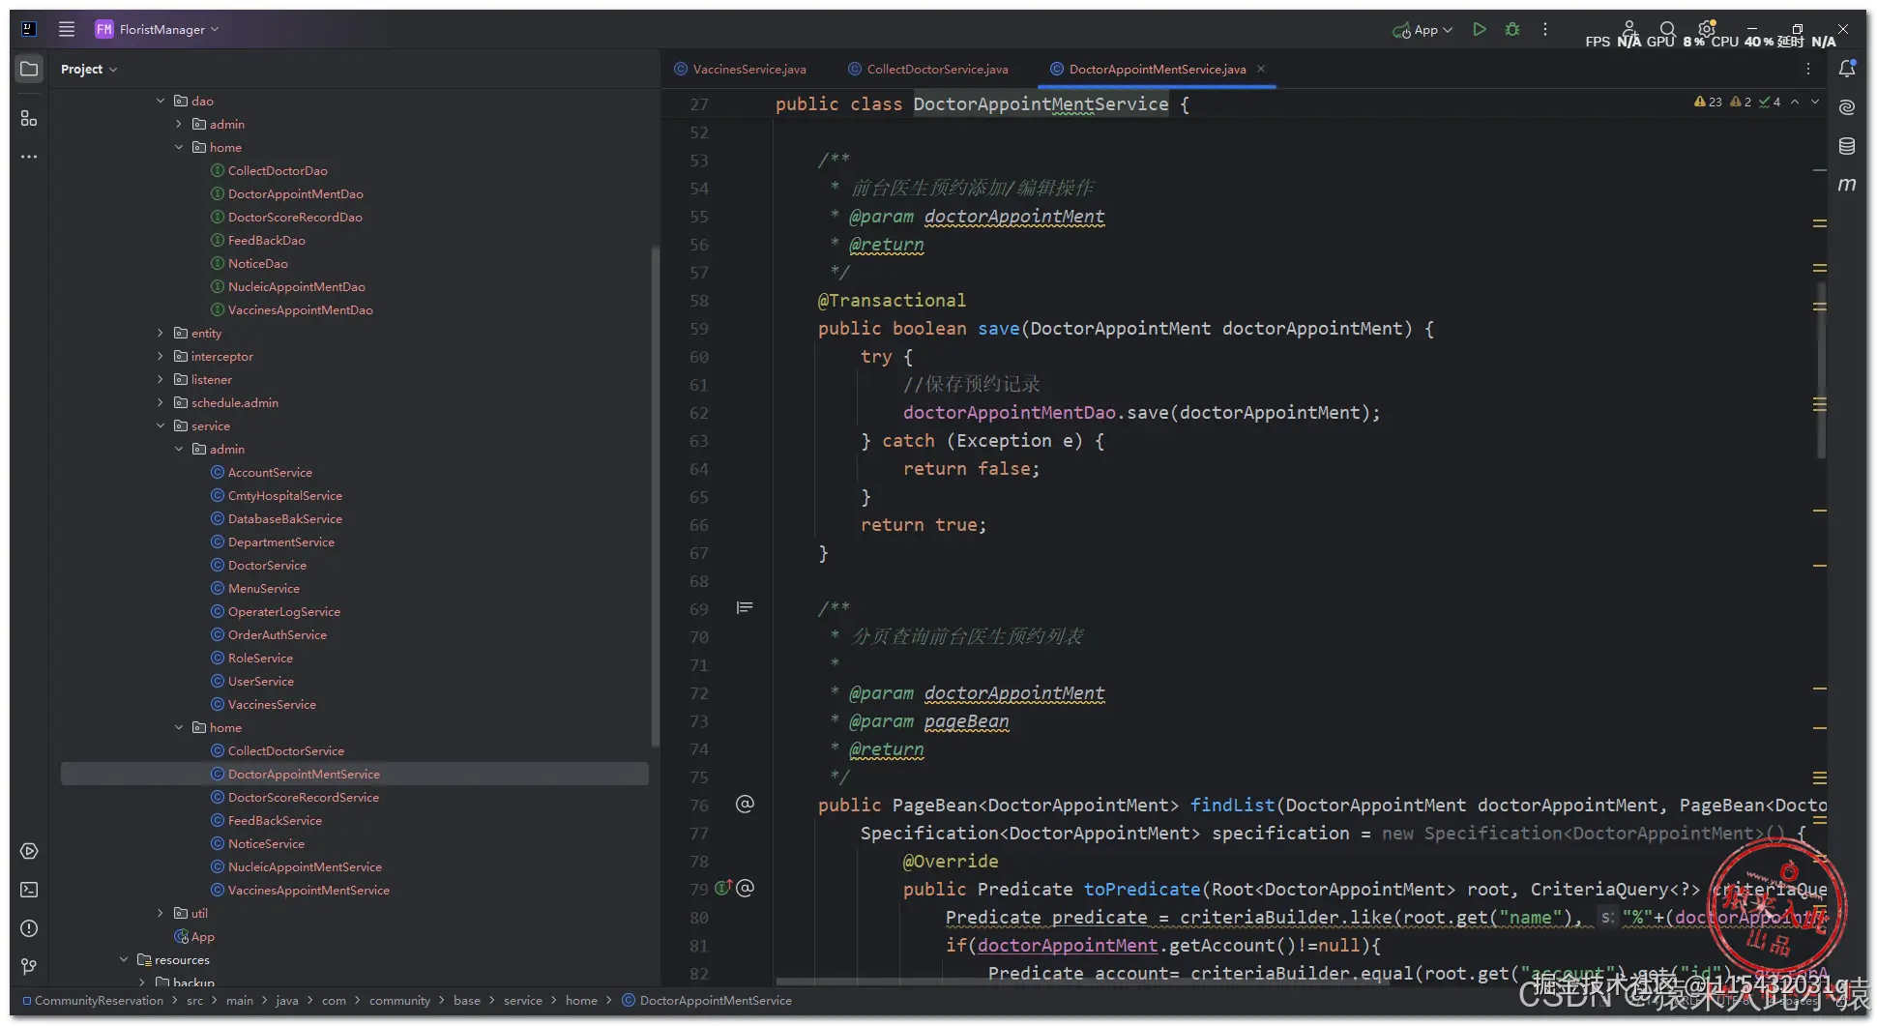The width and height of the screenshot is (1877, 1026).
Task: Open the Project tool window folder icon
Action: 29,69
